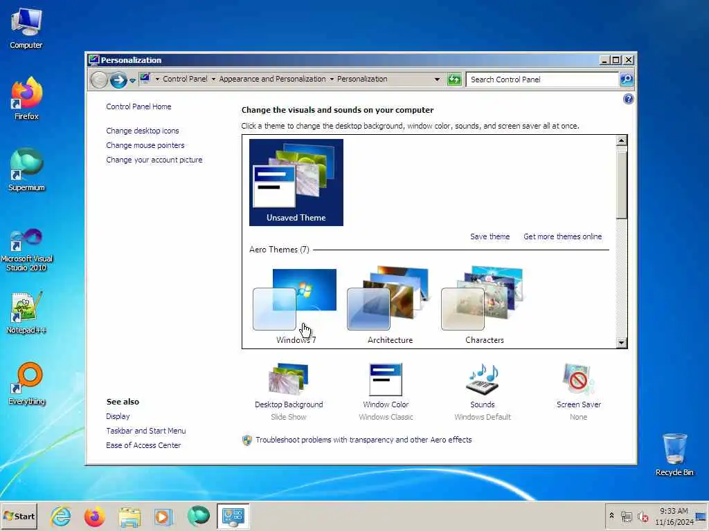This screenshot has width=709, height=531.
Task: Launch Internet Explorer from the taskbar
Action: pyautogui.click(x=61, y=516)
